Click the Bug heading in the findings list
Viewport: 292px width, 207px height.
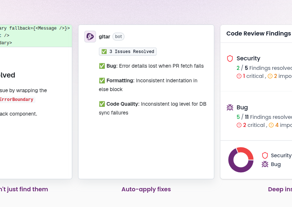(242, 108)
